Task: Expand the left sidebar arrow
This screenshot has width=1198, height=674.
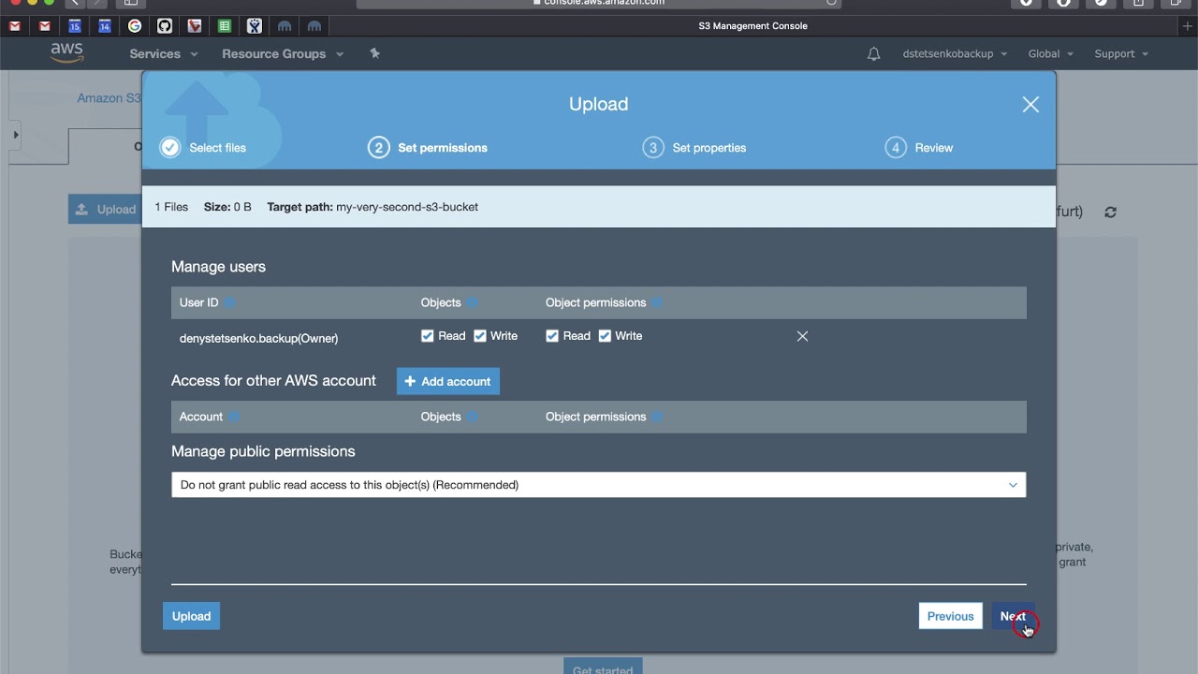Action: coord(16,135)
